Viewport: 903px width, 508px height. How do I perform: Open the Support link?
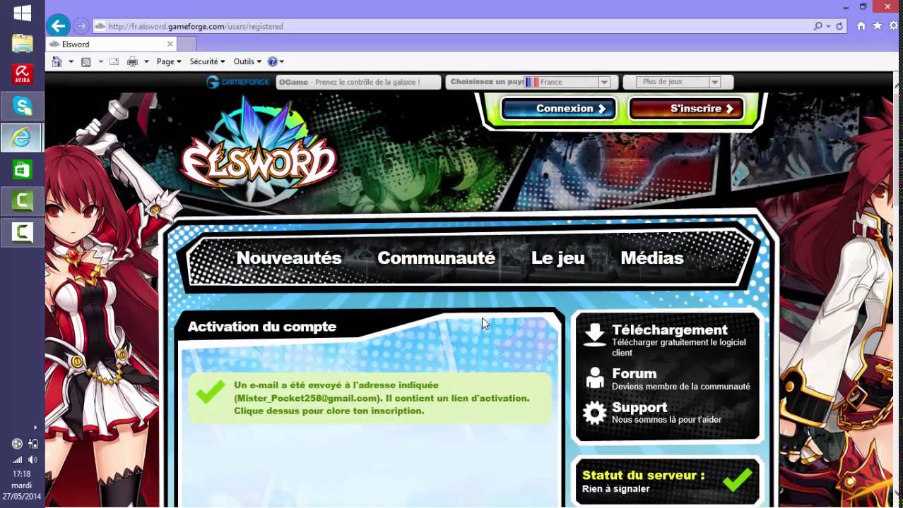click(639, 407)
